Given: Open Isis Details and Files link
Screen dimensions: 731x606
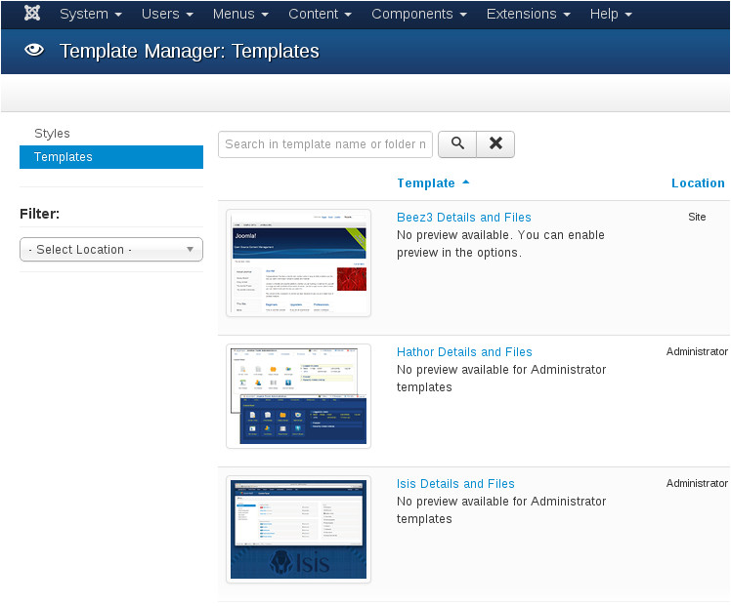Looking at the screenshot, I should (x=455, y=484).
